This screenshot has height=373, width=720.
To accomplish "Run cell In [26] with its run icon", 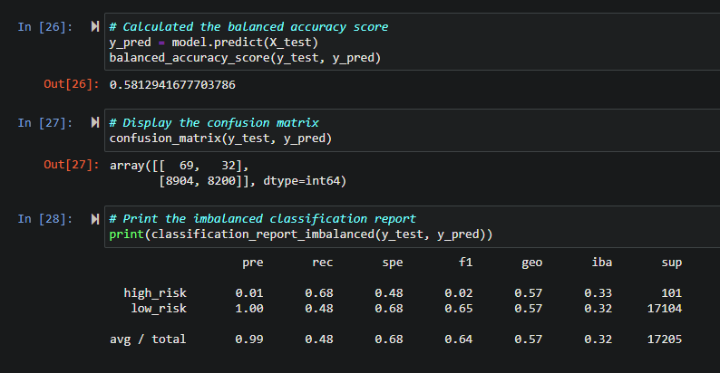I will [95, 26].
